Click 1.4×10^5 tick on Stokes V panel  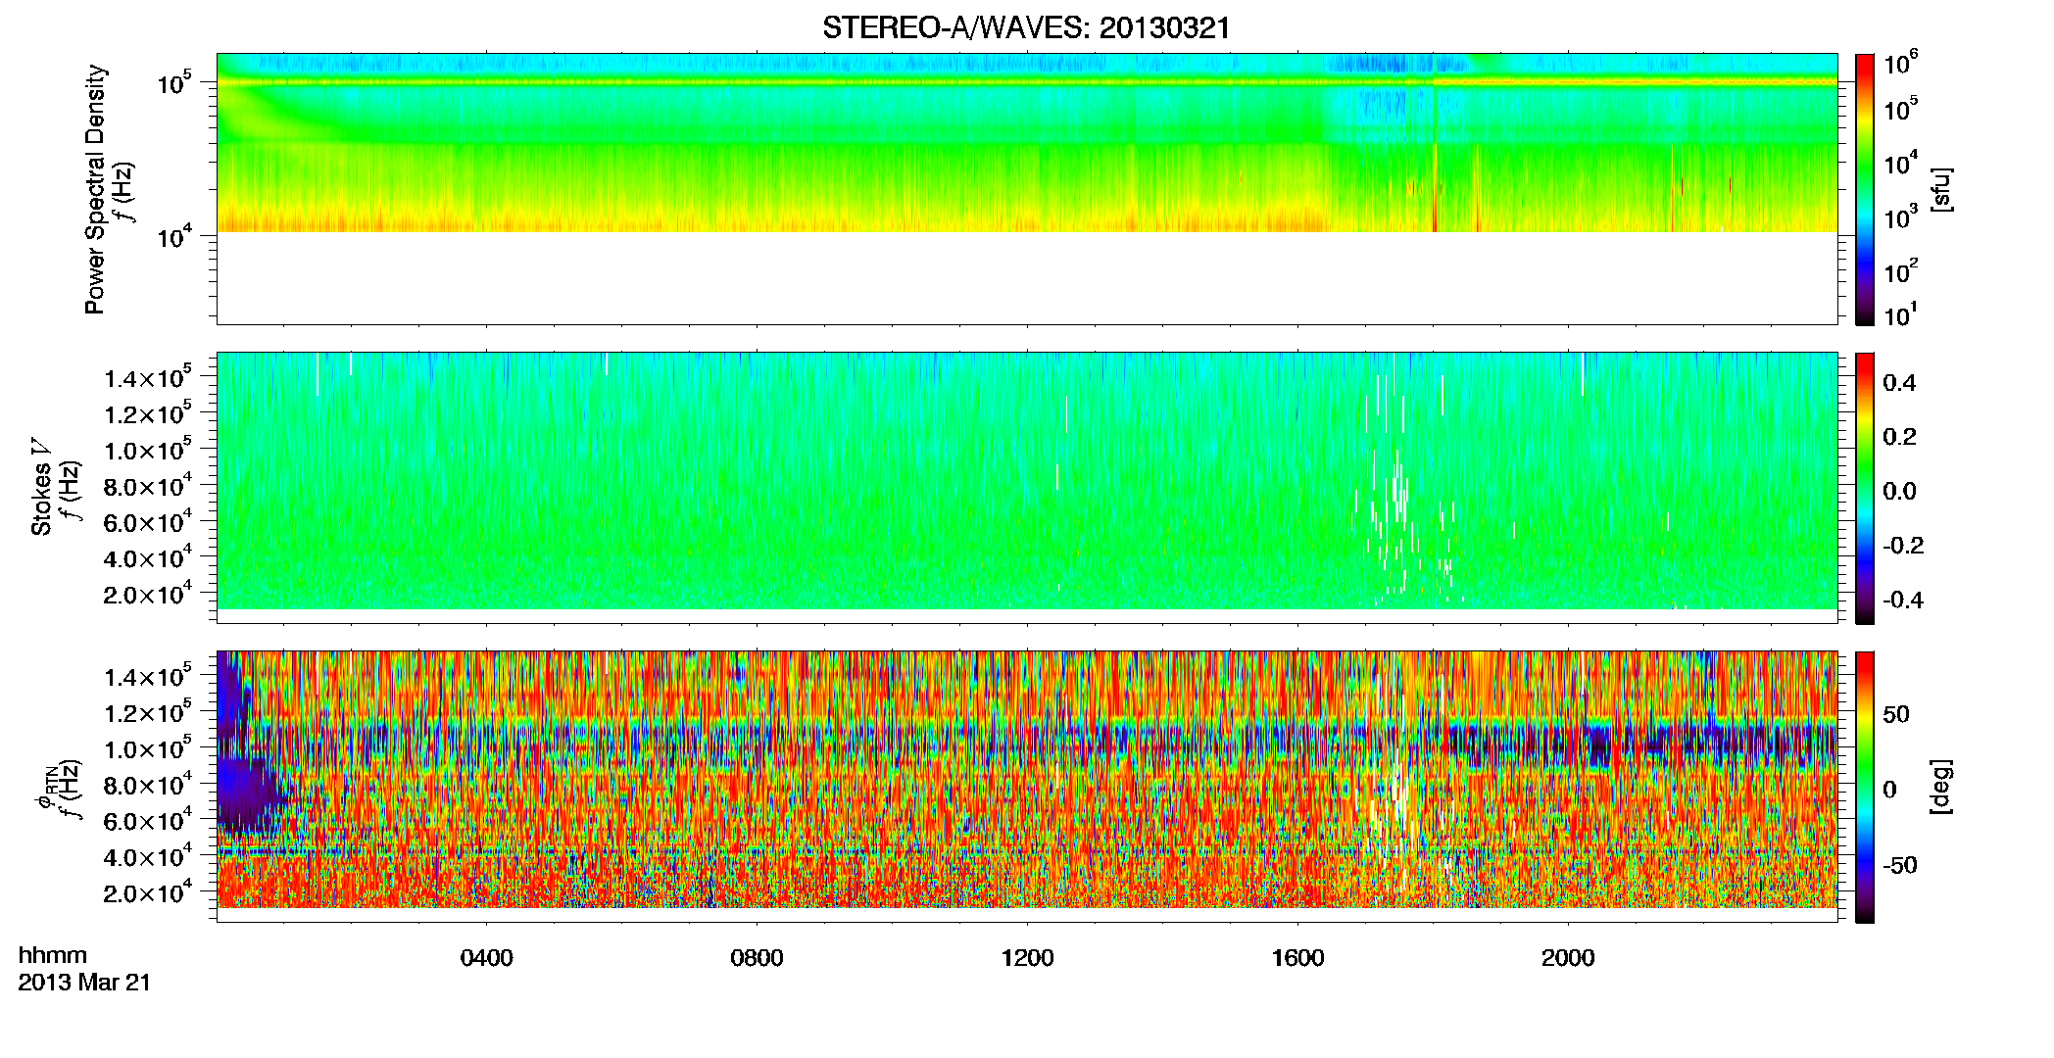point(149,377)
